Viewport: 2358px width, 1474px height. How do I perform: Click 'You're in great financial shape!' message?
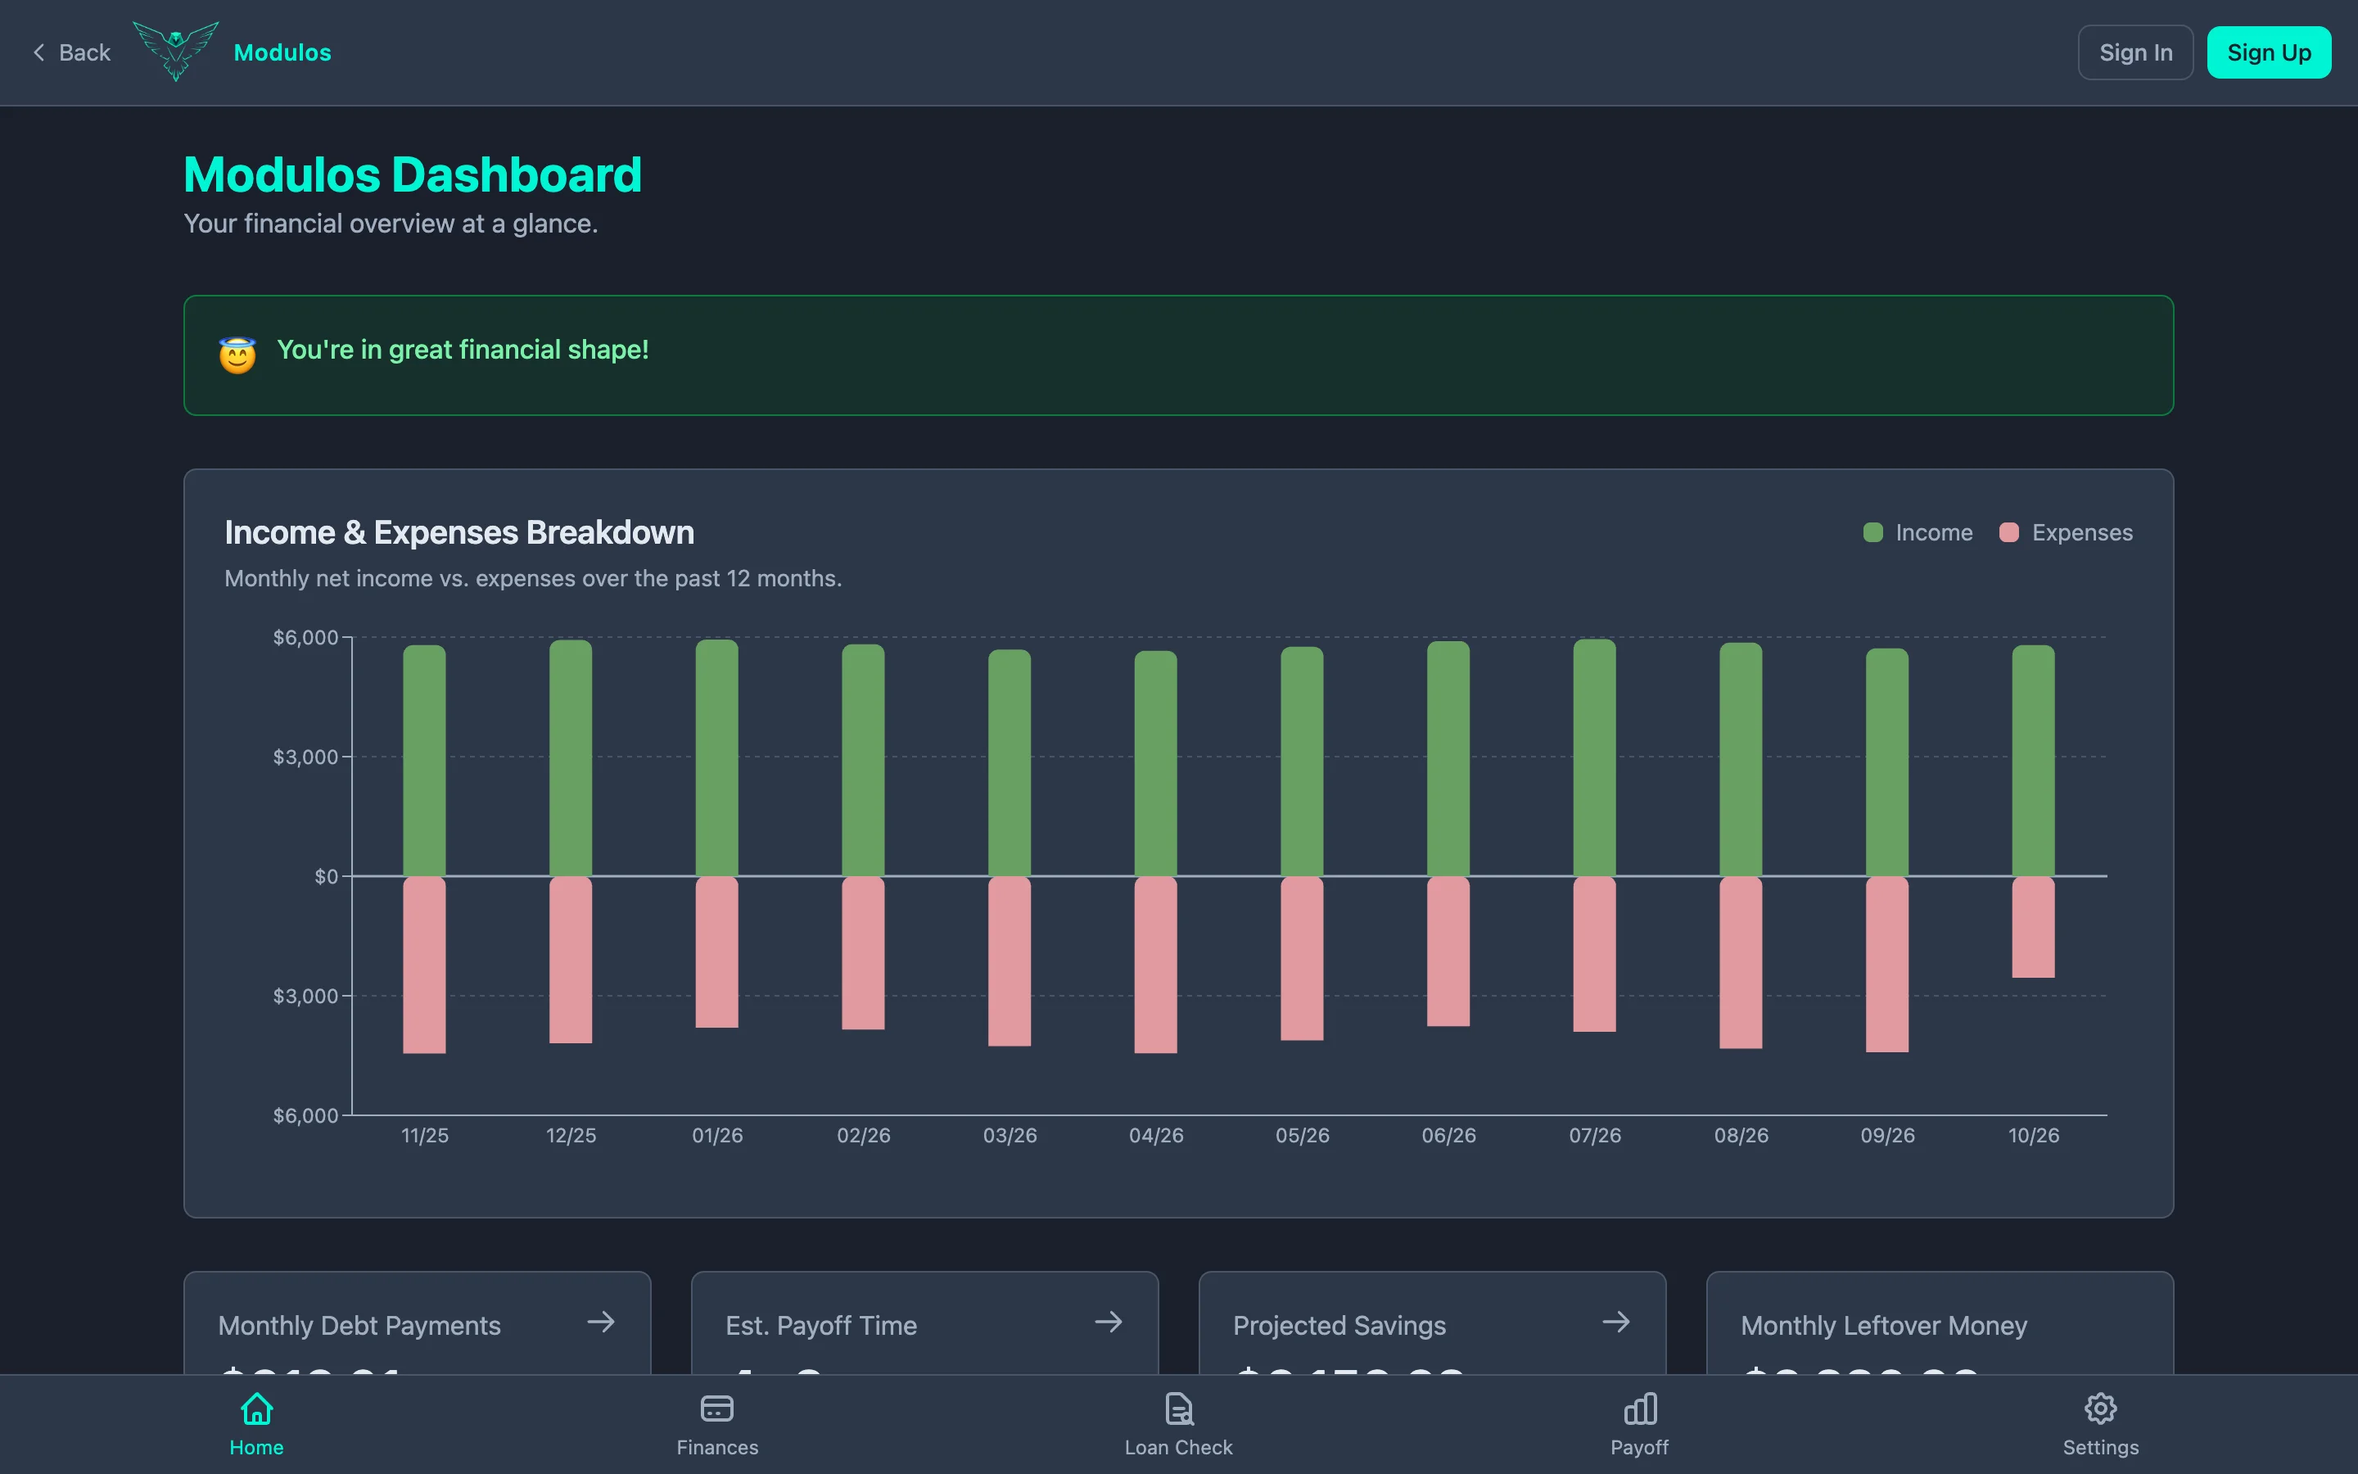463,350
